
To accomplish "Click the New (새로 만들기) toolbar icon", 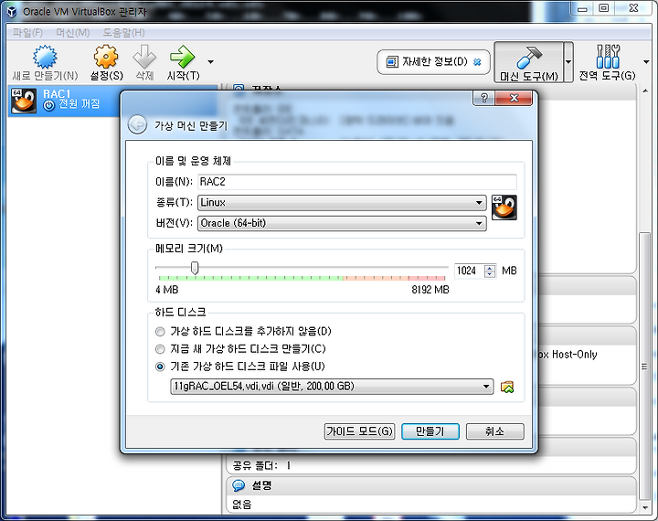I will (x=45, y=57).
